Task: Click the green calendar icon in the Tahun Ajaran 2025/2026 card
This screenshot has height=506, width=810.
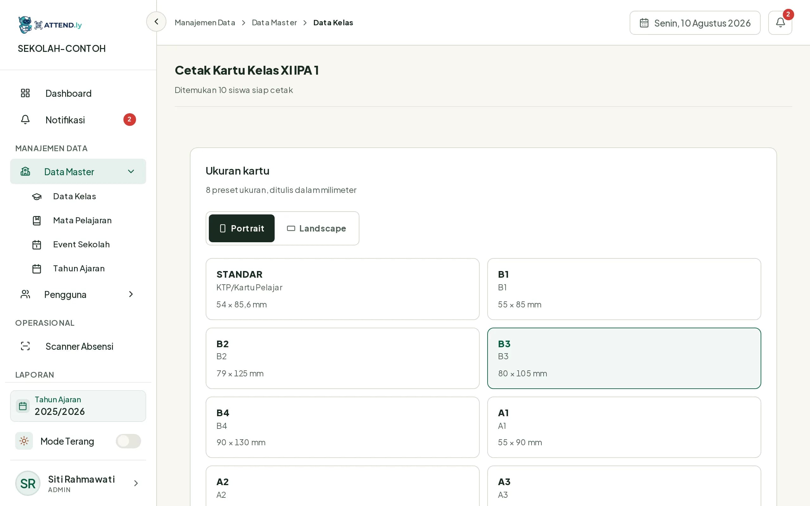Action: (23, 406)
